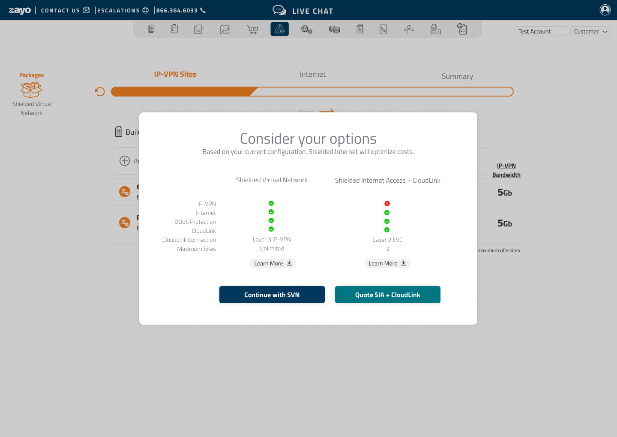Click the gears toolbar icon
Image resolution: width=617 pixels, height=437 pixels.
pos(306,29)
